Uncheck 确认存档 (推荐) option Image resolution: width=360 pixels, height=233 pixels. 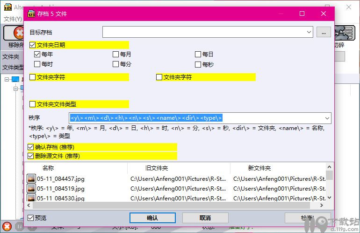pos(31,147)
